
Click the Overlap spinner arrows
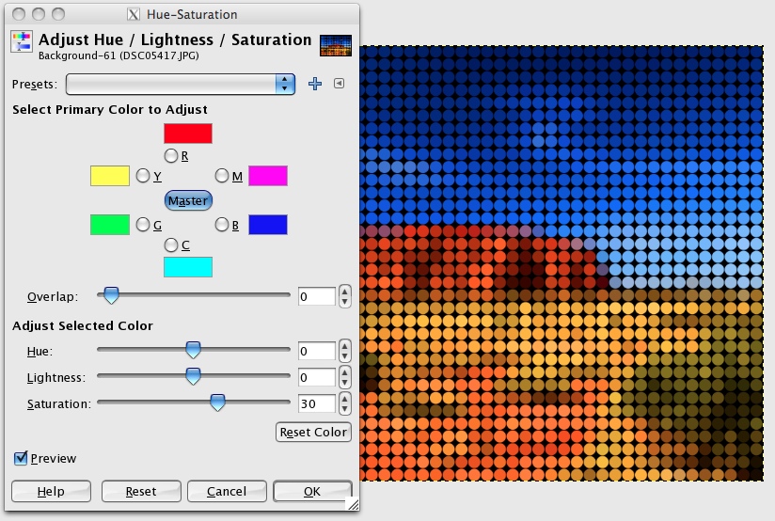[x=344, y=296]
